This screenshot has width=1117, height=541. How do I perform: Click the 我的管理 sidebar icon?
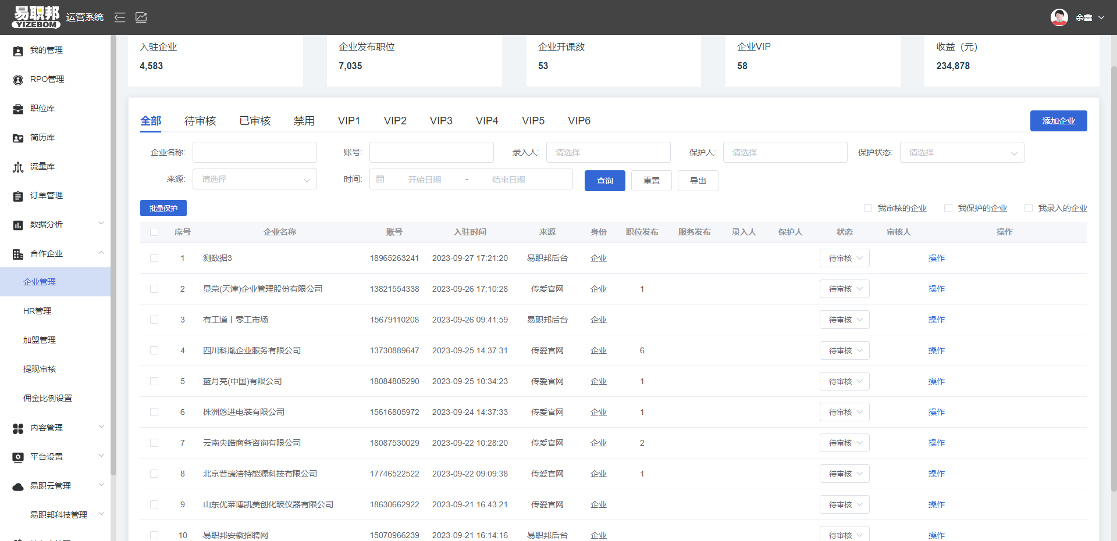pyautogui.click(x=18, y=51)
